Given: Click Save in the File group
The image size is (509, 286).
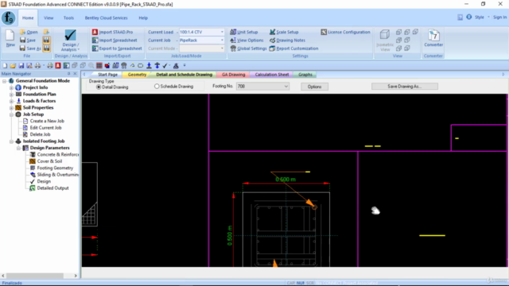Looking at the screenshot, I should tap(28, 40).
